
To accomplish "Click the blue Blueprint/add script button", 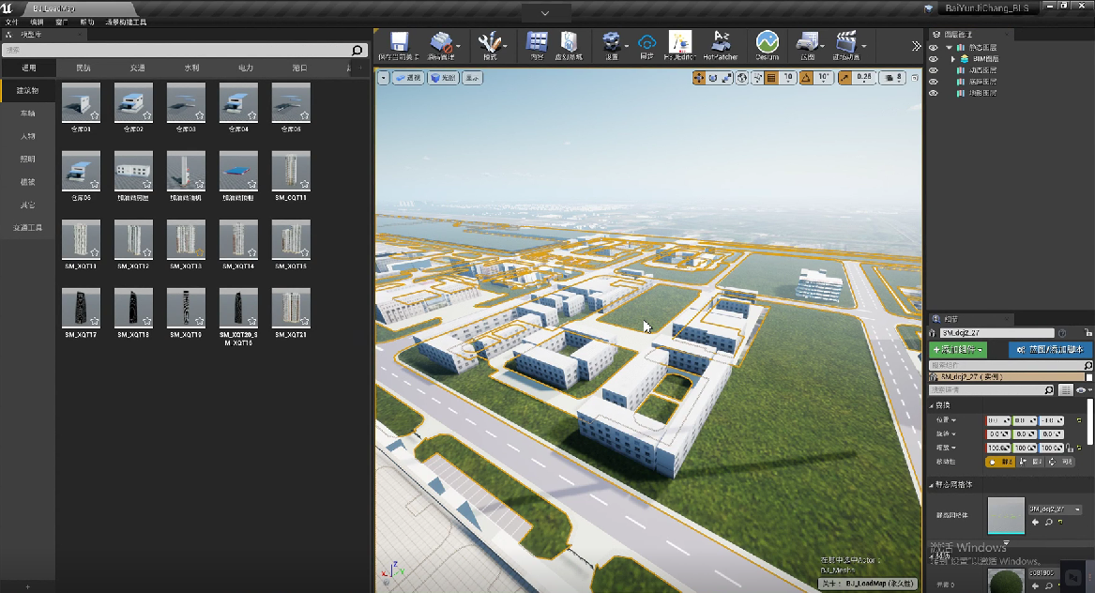I will [x=1050, y=349].
